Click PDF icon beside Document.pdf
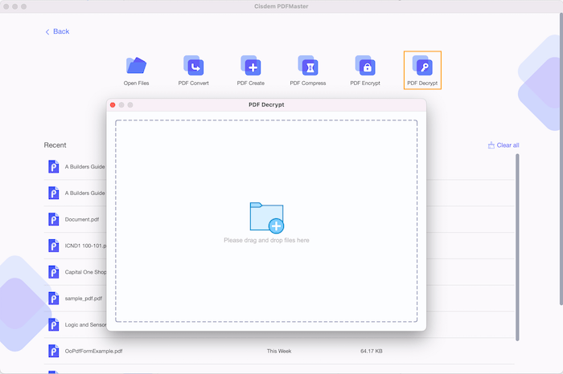Image resolution: width=563 pixels, height=374 pixels. click(x=54, y=219)
